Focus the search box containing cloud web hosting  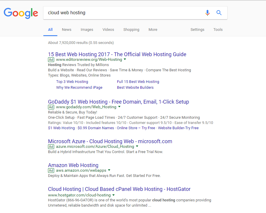(x=122, y=13)
